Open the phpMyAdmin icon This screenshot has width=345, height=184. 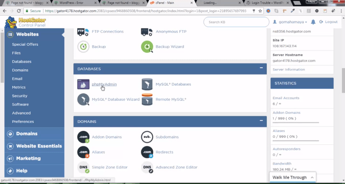pos(83,84)
